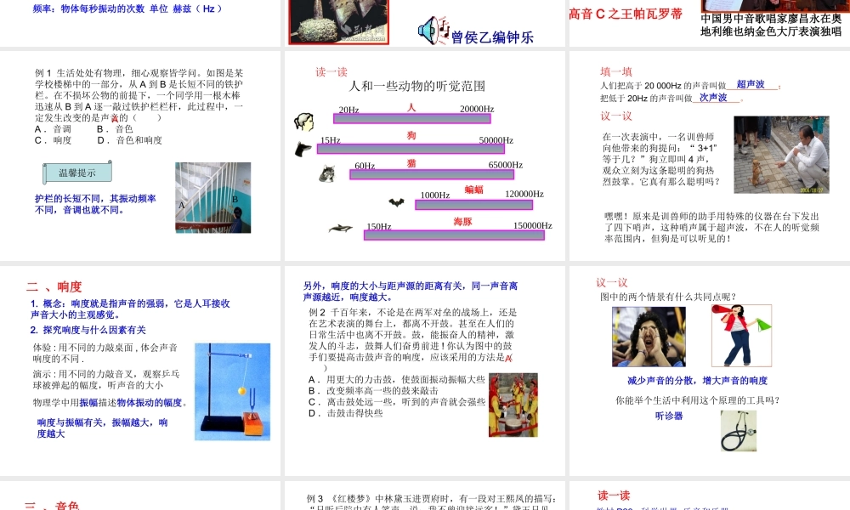The image size is (850, 510).
Task: Click the blue answer 听诊器
Action: [669, 416]
